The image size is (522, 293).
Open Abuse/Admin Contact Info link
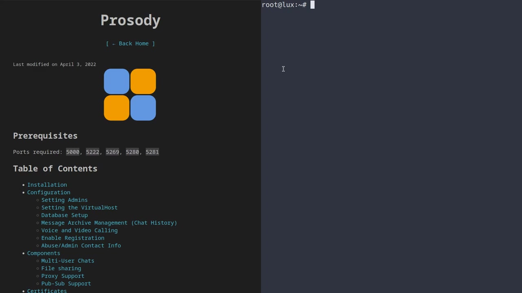click(81, 245)
